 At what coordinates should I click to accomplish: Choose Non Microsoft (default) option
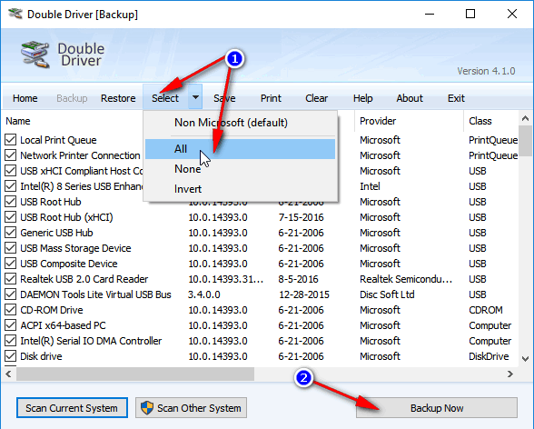[x=240, y=123]
